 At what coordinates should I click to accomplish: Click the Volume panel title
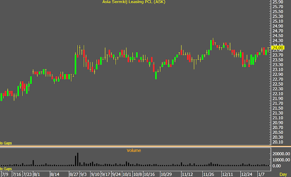pyautogui.click(x=134, y=151)
